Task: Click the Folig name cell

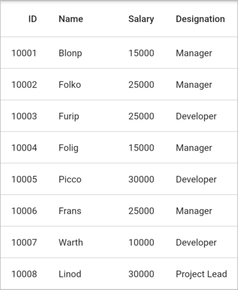Action: [x=69, y=148]
